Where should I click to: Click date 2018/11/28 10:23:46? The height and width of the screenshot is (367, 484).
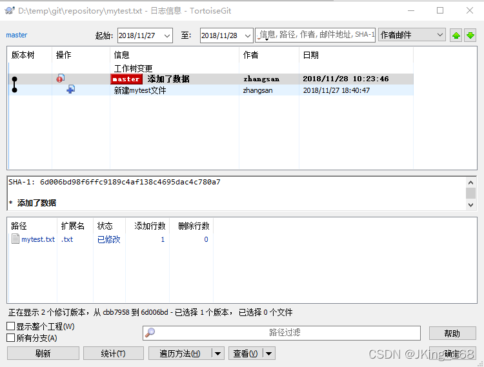[x=346, y=79]
